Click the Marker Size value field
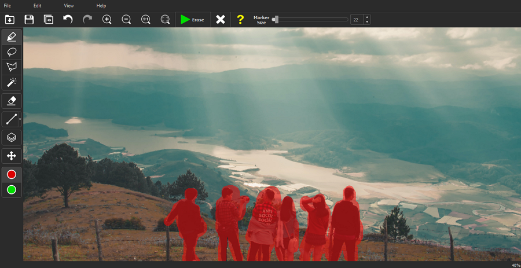This screenshot has height=268, width=521. (x=357, y=20)
